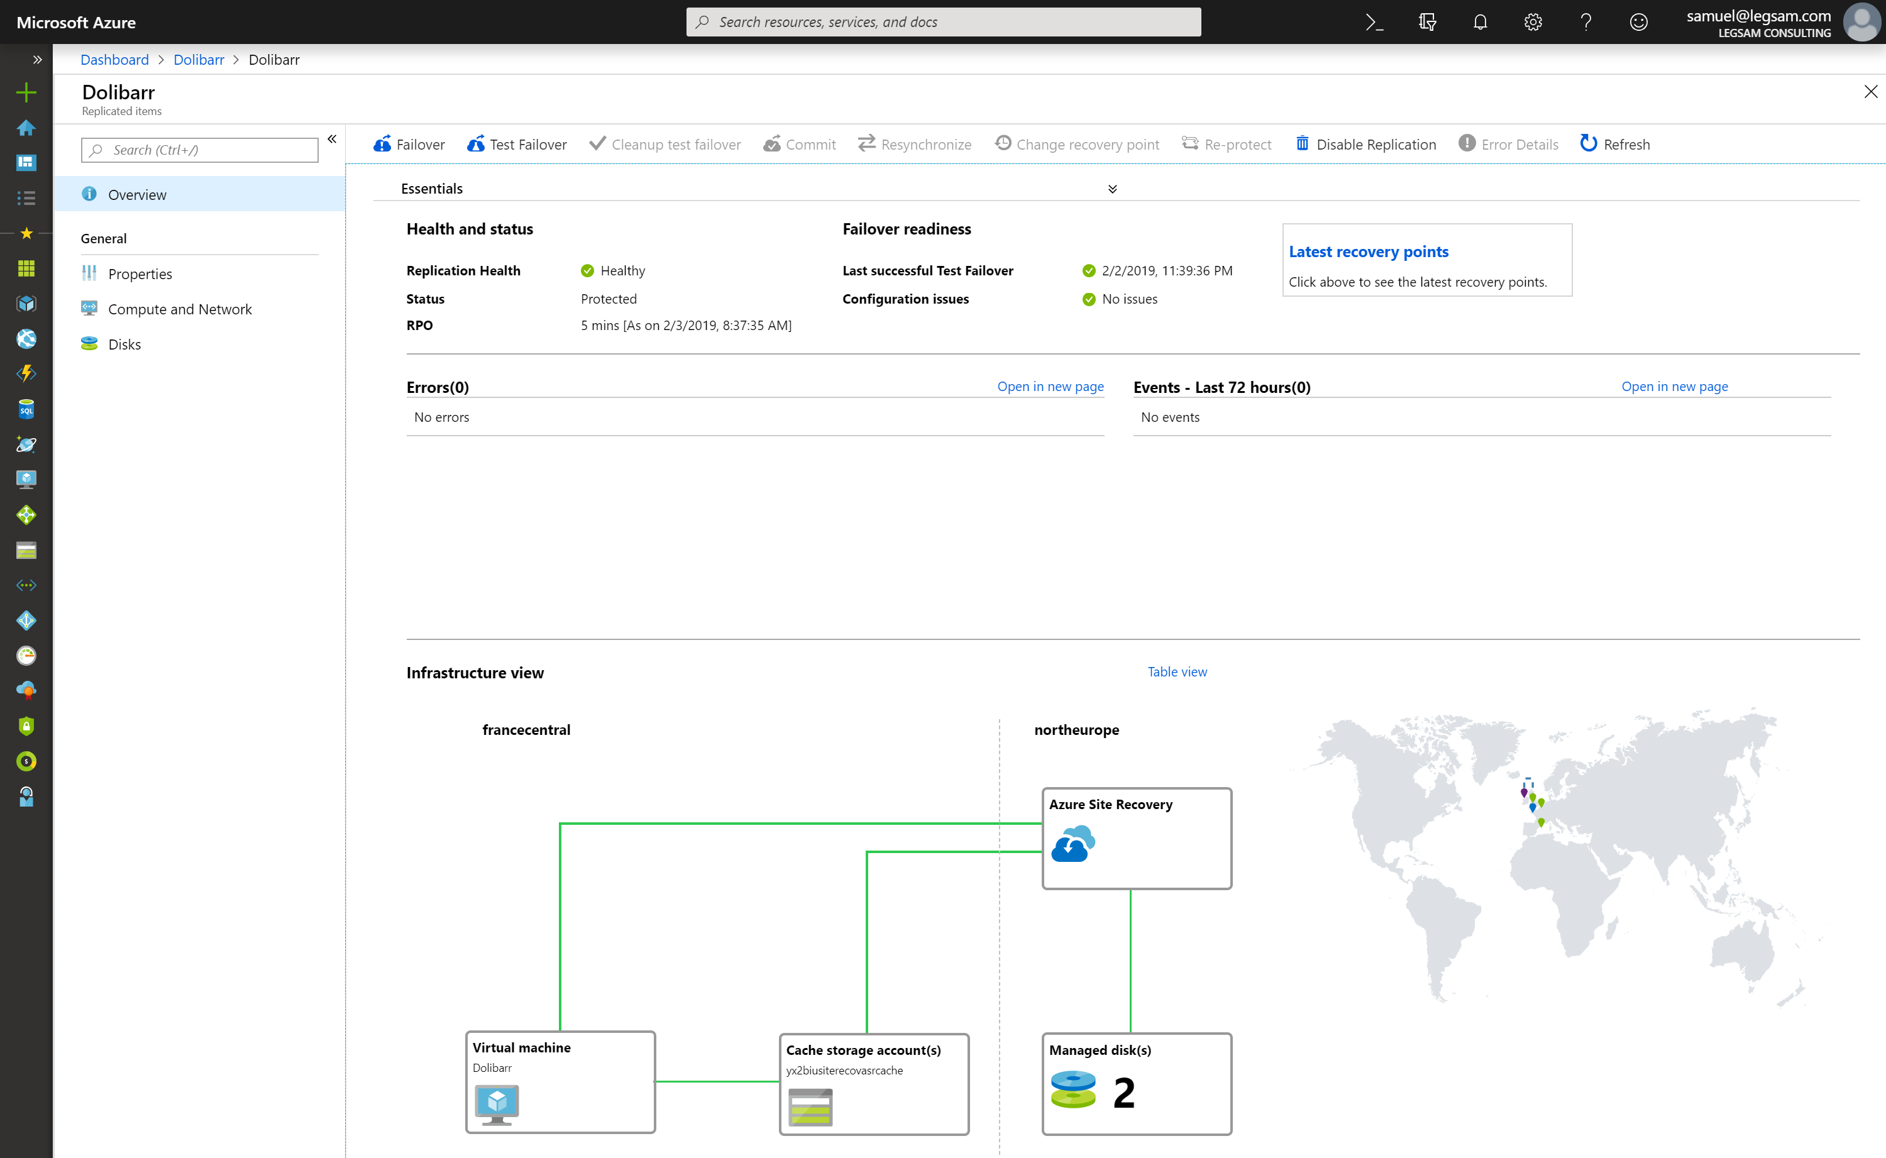
Task: Open Cost Management from the sidebar
Action: click(x=26, y=761)
